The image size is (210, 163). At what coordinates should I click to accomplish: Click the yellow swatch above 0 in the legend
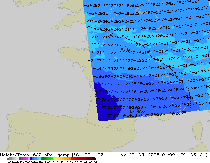pos(54,159)
